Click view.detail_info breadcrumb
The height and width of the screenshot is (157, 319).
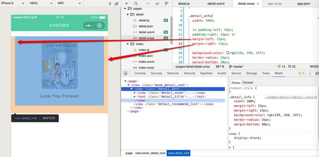coord(179,153)
